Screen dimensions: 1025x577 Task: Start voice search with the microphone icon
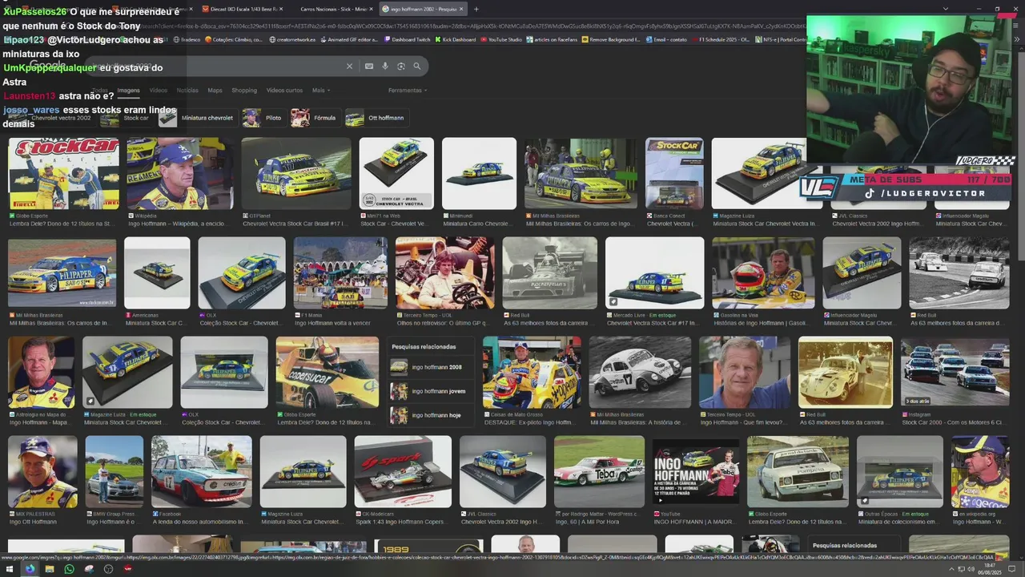tap(385, 67)
